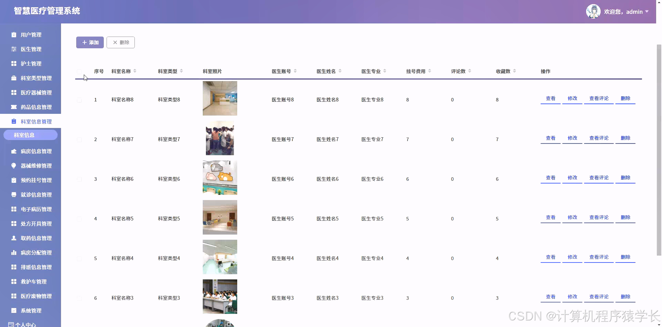This screenshot has height=327, width=662.
Task: Open the 科室名称7 department photo
Action: 220,138
